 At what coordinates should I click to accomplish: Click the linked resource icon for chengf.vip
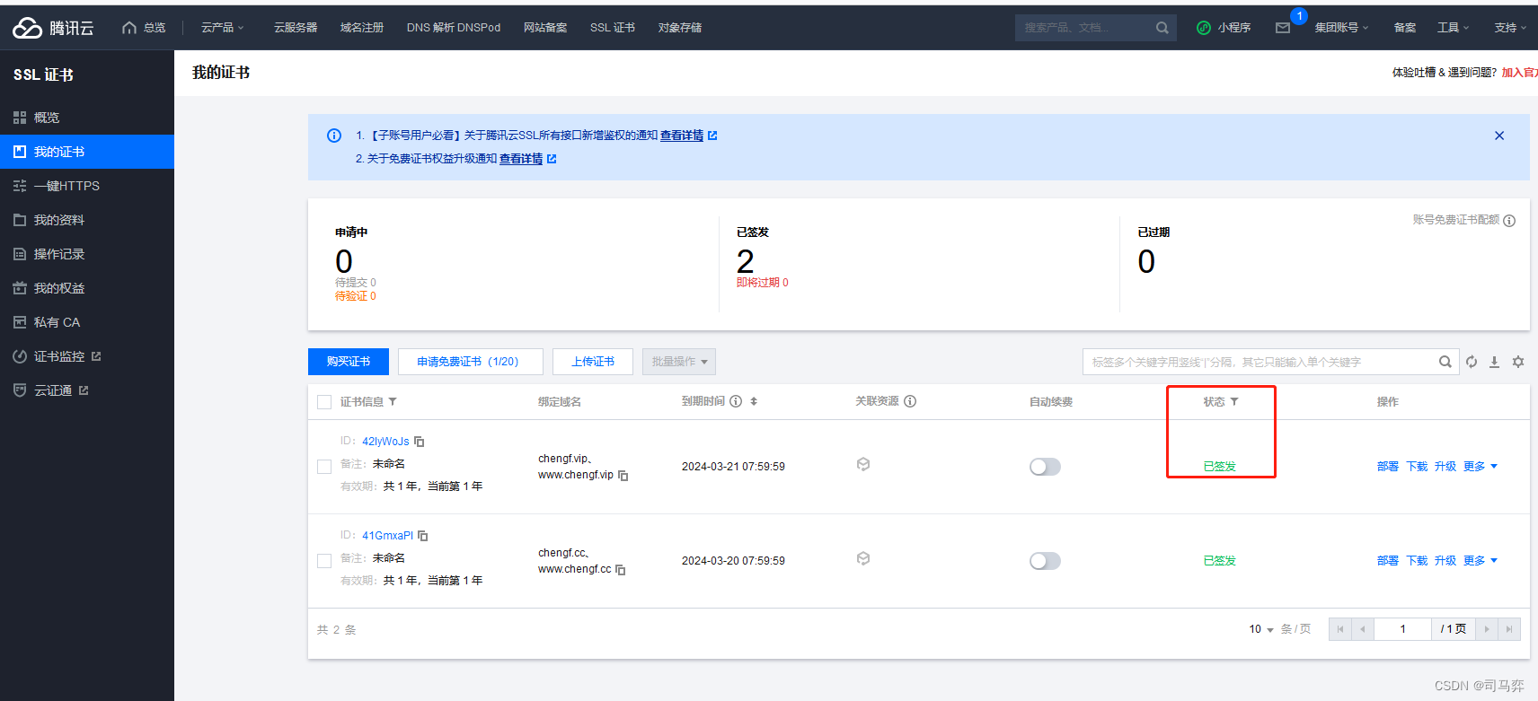(x=863, y=464)
